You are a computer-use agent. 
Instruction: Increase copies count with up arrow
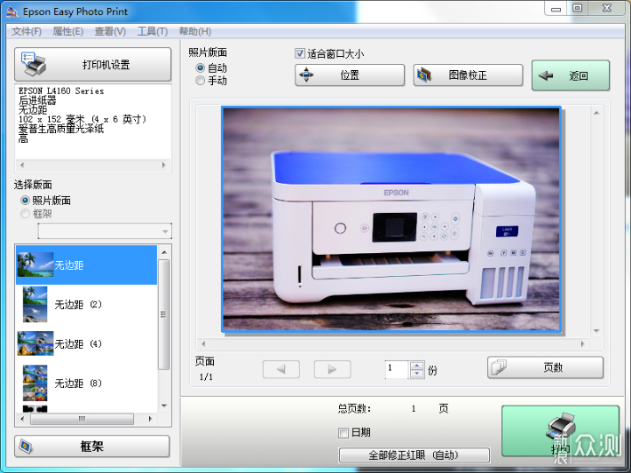[x=417, y=365]
